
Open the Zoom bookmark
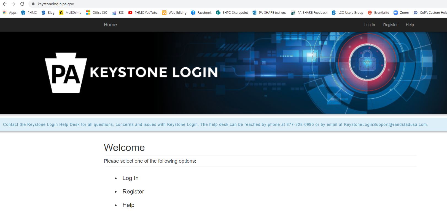point(401,13)
